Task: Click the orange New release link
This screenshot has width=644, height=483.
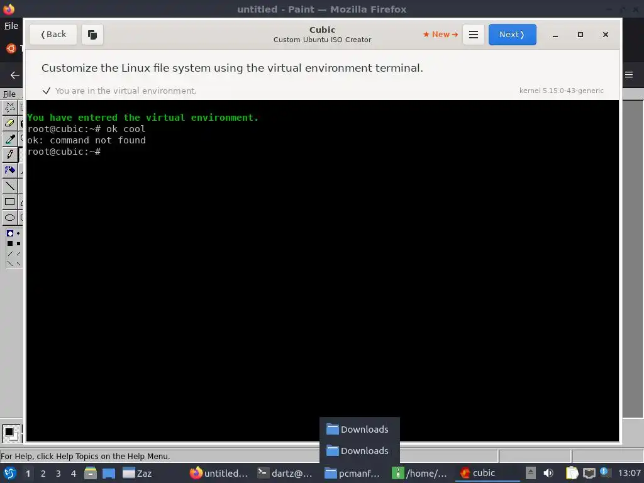Action: (440, 35)
